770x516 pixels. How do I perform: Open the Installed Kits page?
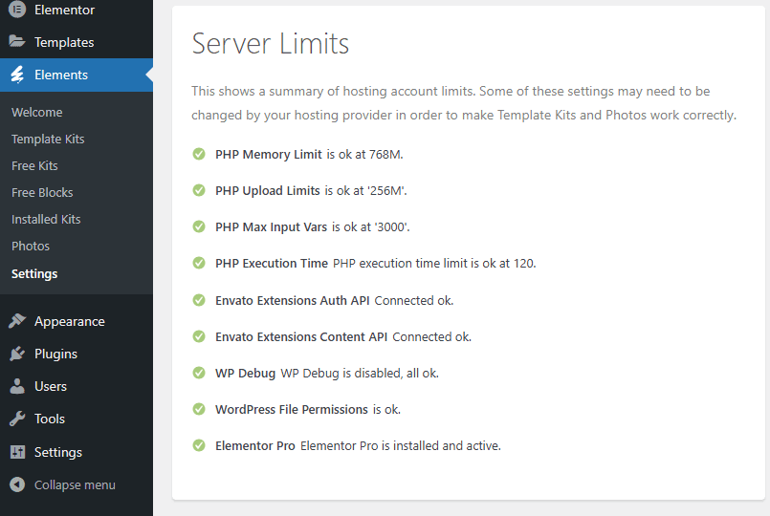tap(46, 219)
